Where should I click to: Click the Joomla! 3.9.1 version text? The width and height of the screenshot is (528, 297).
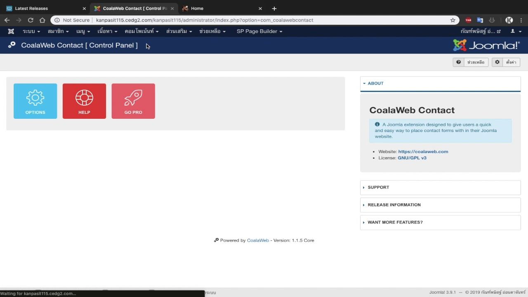[x=442, y=292]
